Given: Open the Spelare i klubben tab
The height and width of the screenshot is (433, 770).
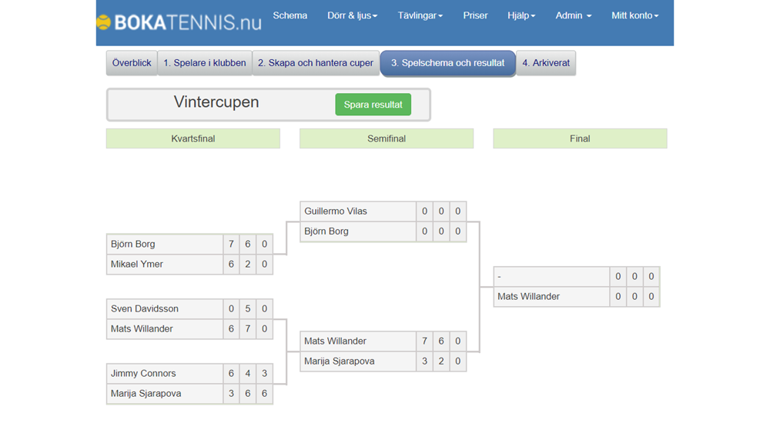Looking at the screenshot, I should coord(205,63).
